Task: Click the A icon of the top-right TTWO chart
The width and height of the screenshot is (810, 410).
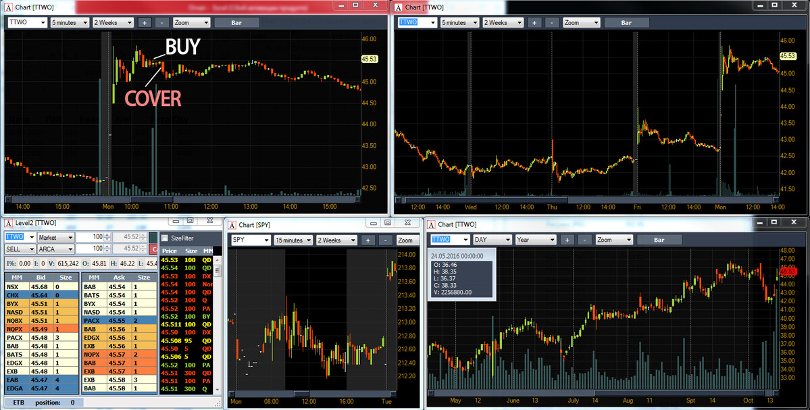Action: (x=399, y=7)
